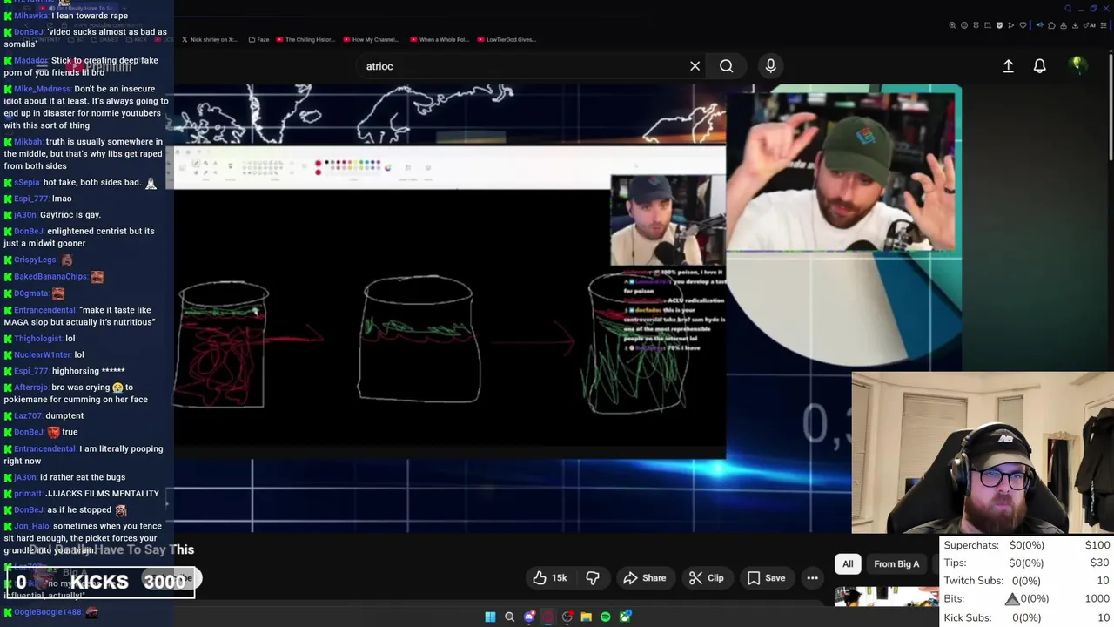Open the 'Faze' bookmark folder
Image resolution: width=1114 pixels, height=627 pixels.
point(258,39)
